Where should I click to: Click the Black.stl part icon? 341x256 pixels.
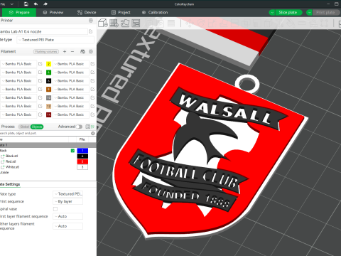tap(3, 156)
